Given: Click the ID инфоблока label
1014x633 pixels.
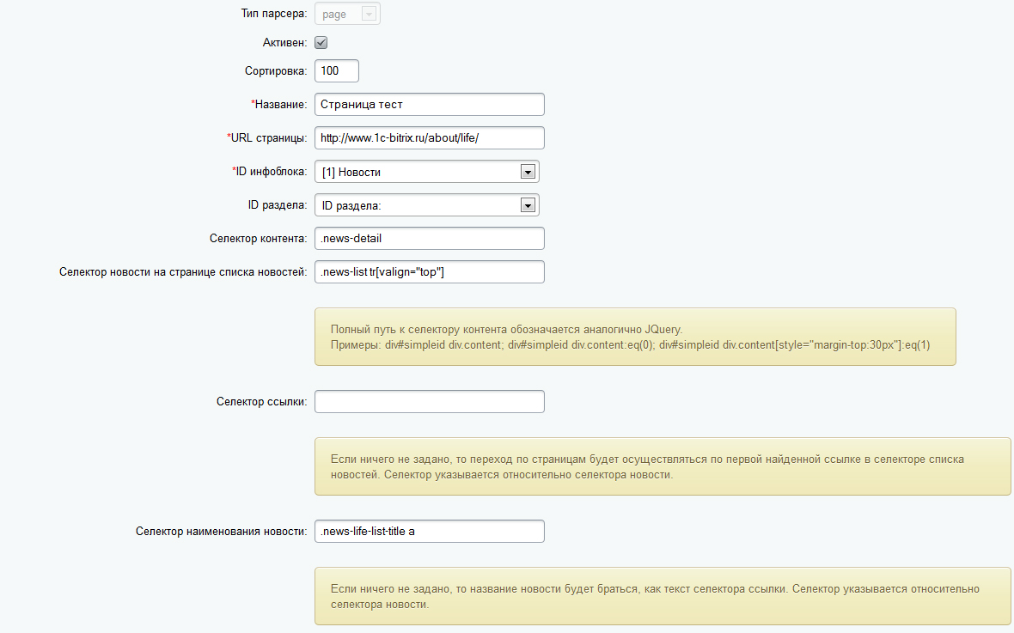Looking at the screenshot, I should coord(270,172).
